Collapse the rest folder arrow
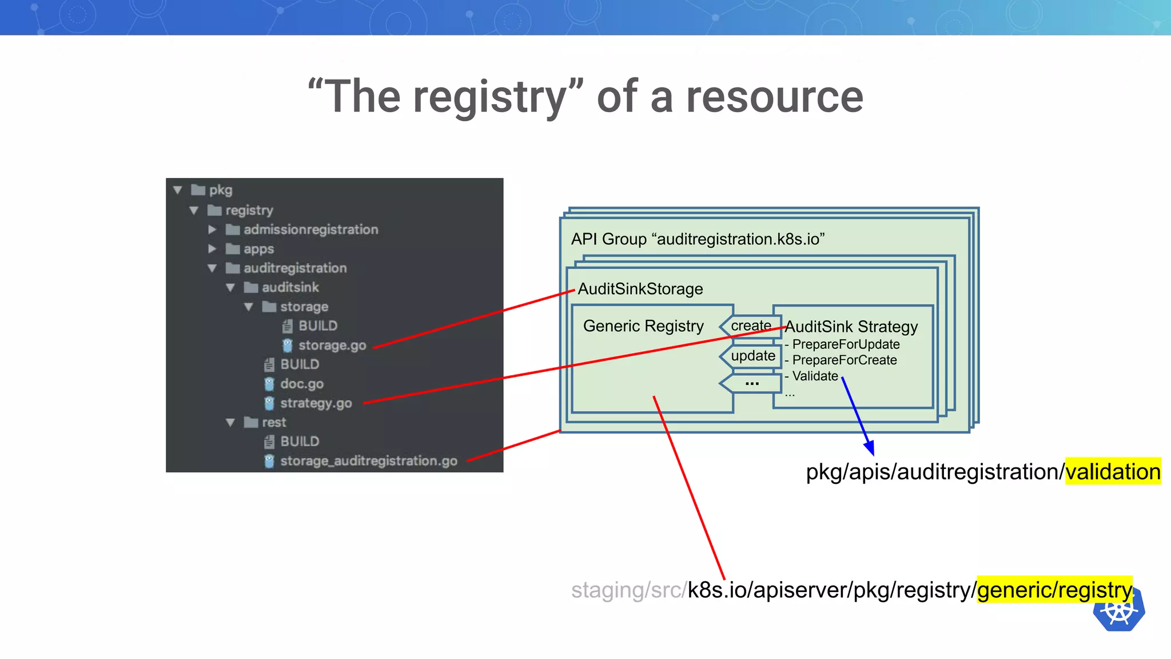The height and width of the screenshot is (659, 1171). click(x=230, y=423)
